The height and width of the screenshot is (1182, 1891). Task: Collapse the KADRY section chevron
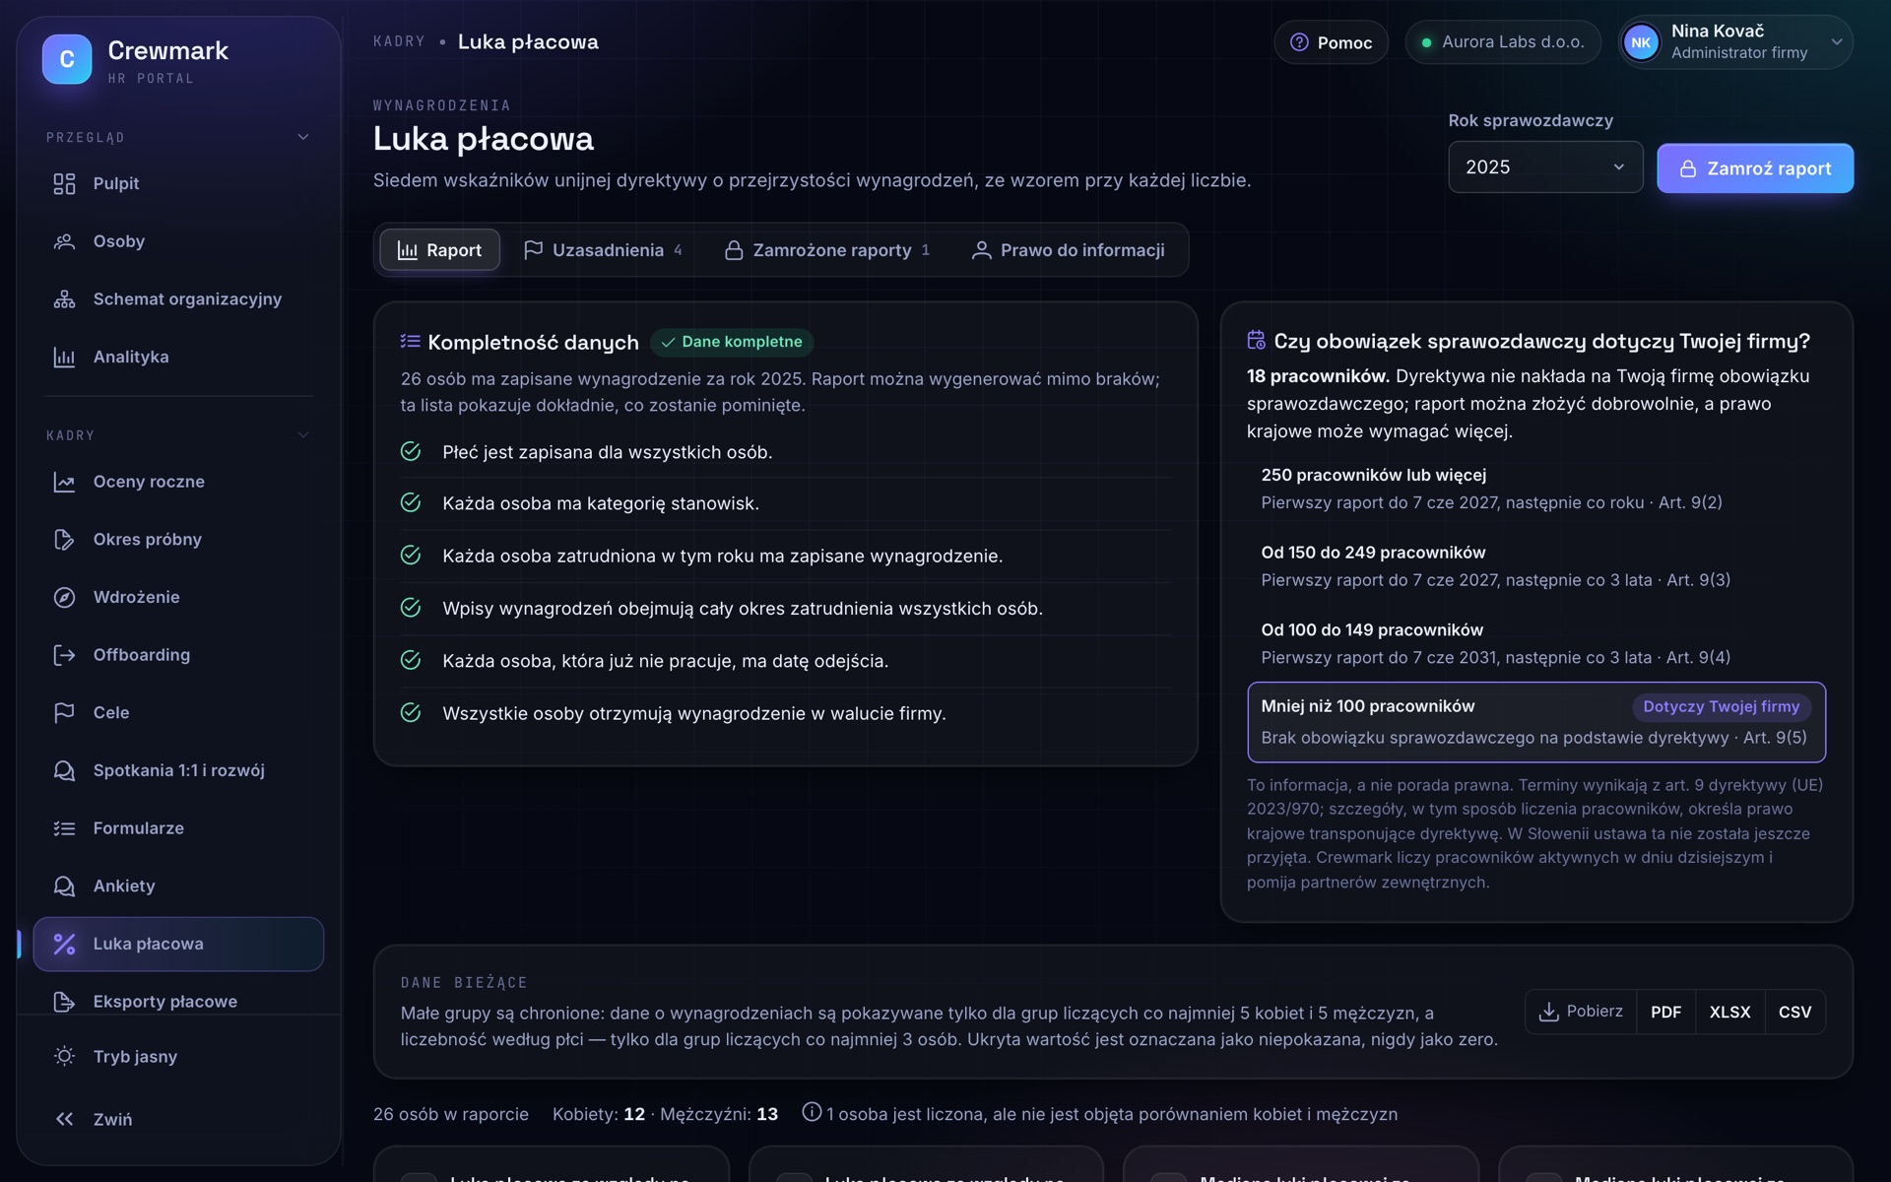pyautogui.click(x=303, y=434)
